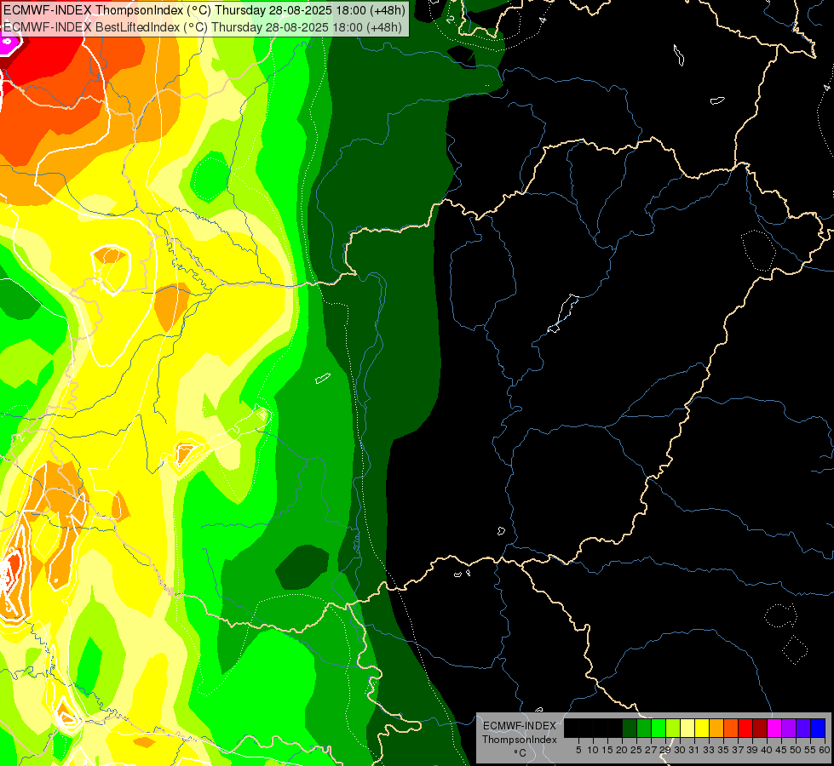Click the ThompsonIndex header line at top
This screenshot has height=766, width=834.
coord(204,10)
